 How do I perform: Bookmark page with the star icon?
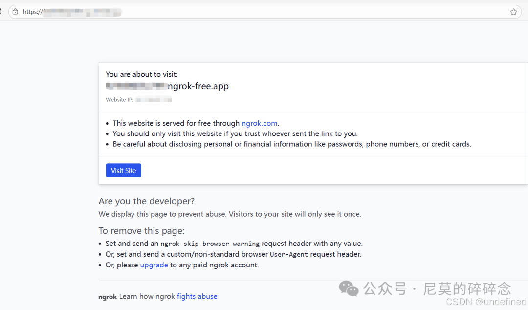(513, 12)
